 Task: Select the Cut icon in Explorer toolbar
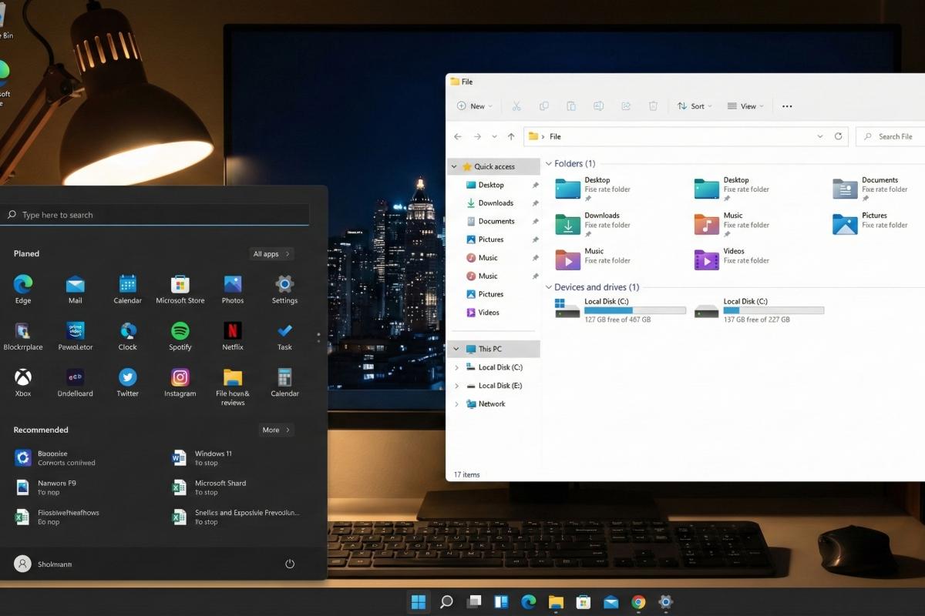pyautogui.click(x=516, y=105)
